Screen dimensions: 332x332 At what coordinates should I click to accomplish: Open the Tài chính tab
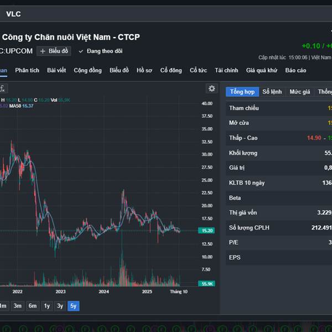226,70
